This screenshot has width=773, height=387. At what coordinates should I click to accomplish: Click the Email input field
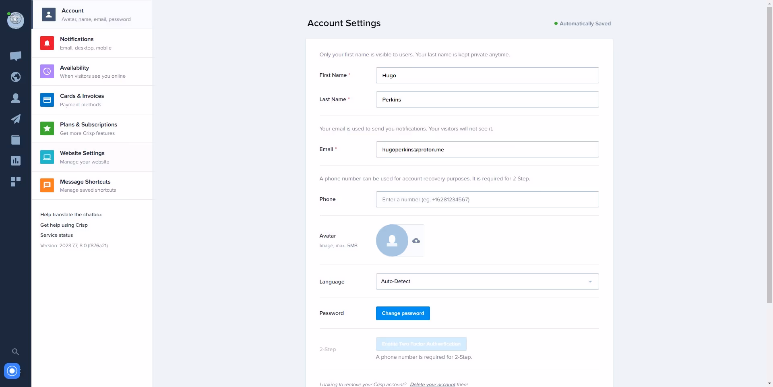[x=487, y=149]
